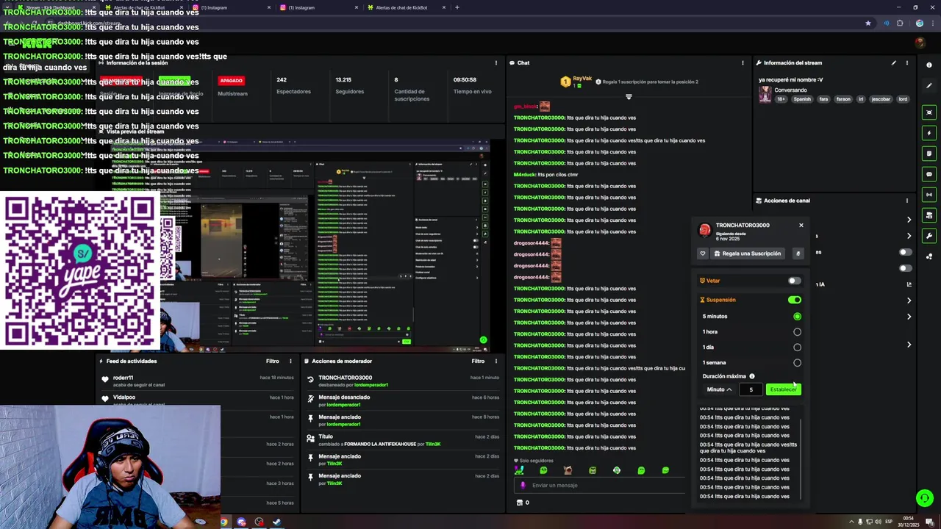This screenshot has height=529, width=941.
Task: Open a new browser tab
Action: [x=457, y=7]
